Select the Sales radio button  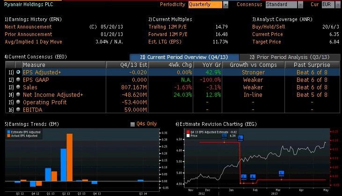(18, 87)
